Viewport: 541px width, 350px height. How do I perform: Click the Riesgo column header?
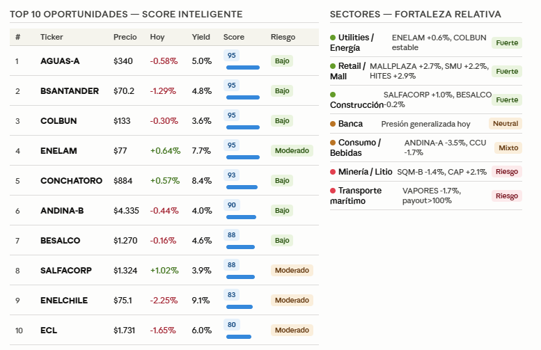coord(283,37)
